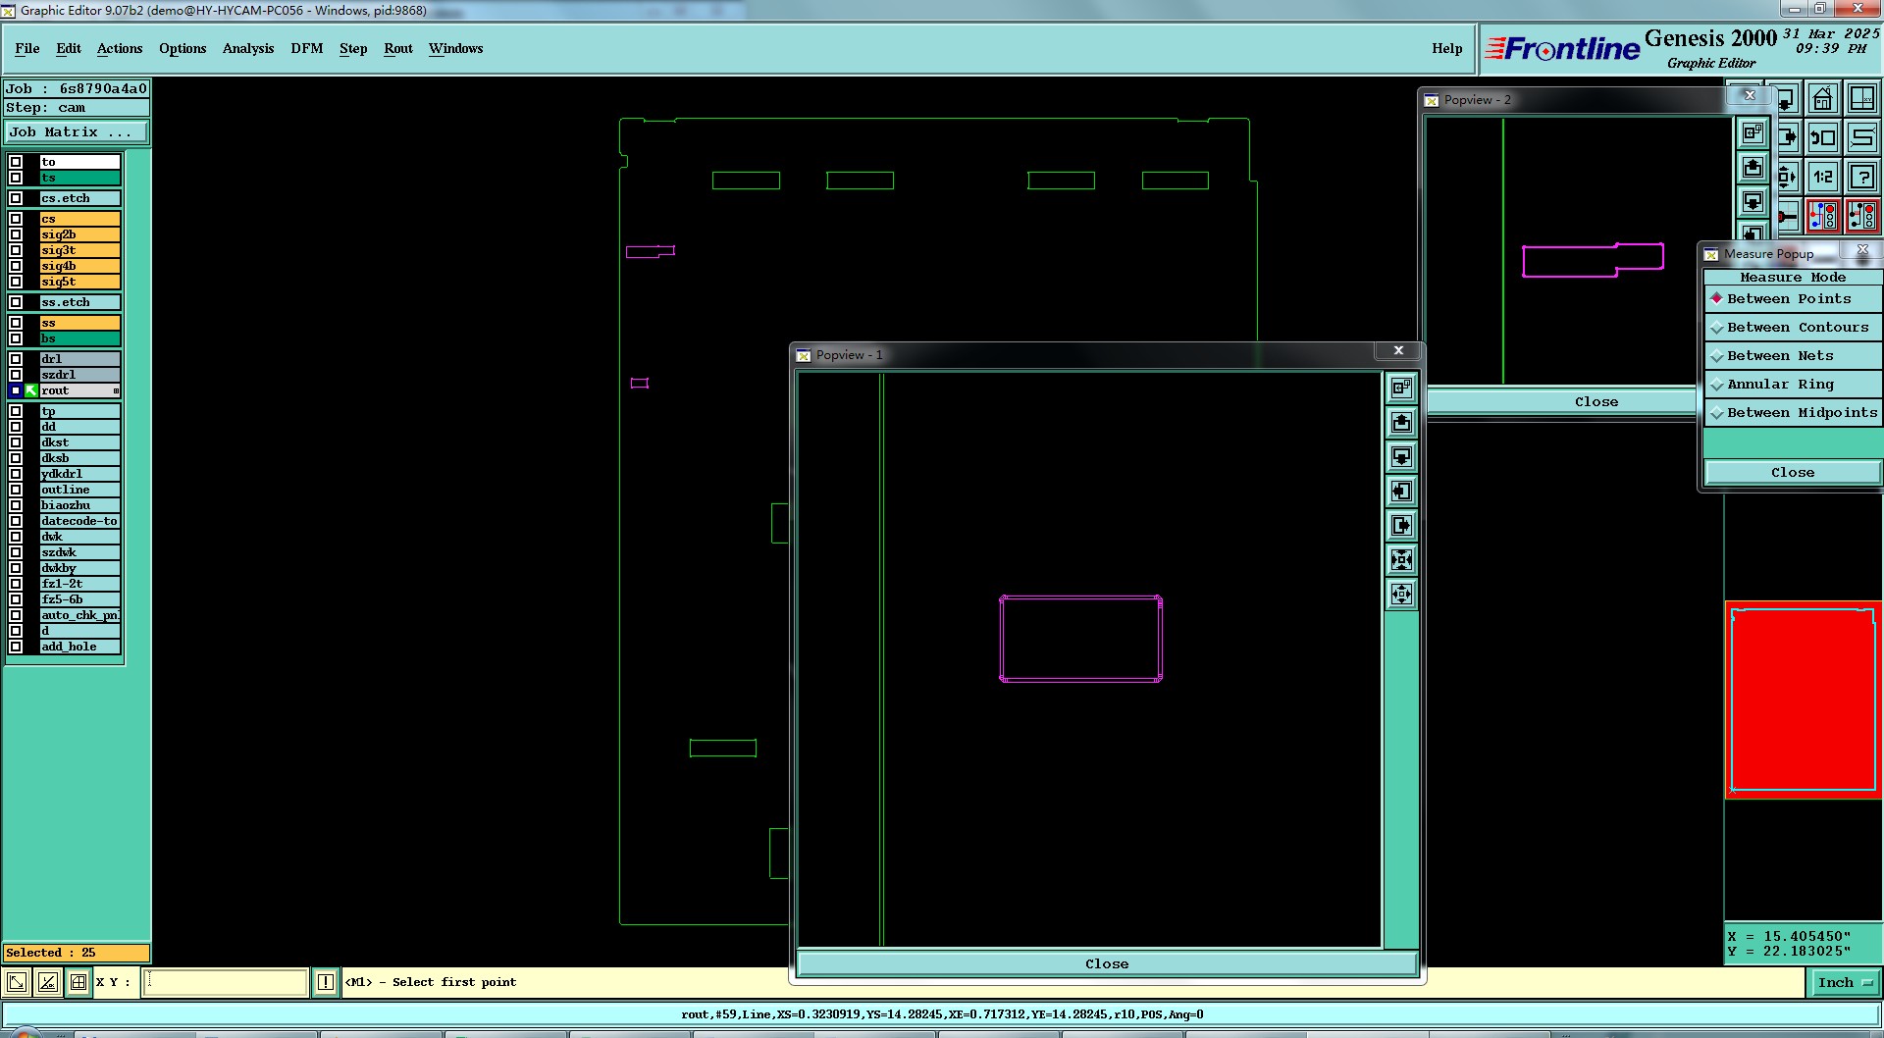This screenshot has height=1038, width=1884.
Task: Click the black net traffic-light icon
Action: 1861,215
